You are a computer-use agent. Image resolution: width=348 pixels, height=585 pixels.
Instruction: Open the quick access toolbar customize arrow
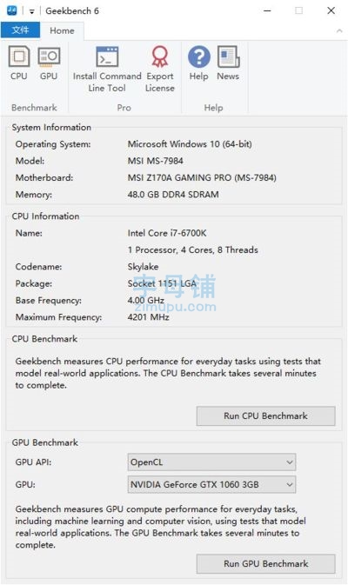pyautogui.click(x=31, y=11)
